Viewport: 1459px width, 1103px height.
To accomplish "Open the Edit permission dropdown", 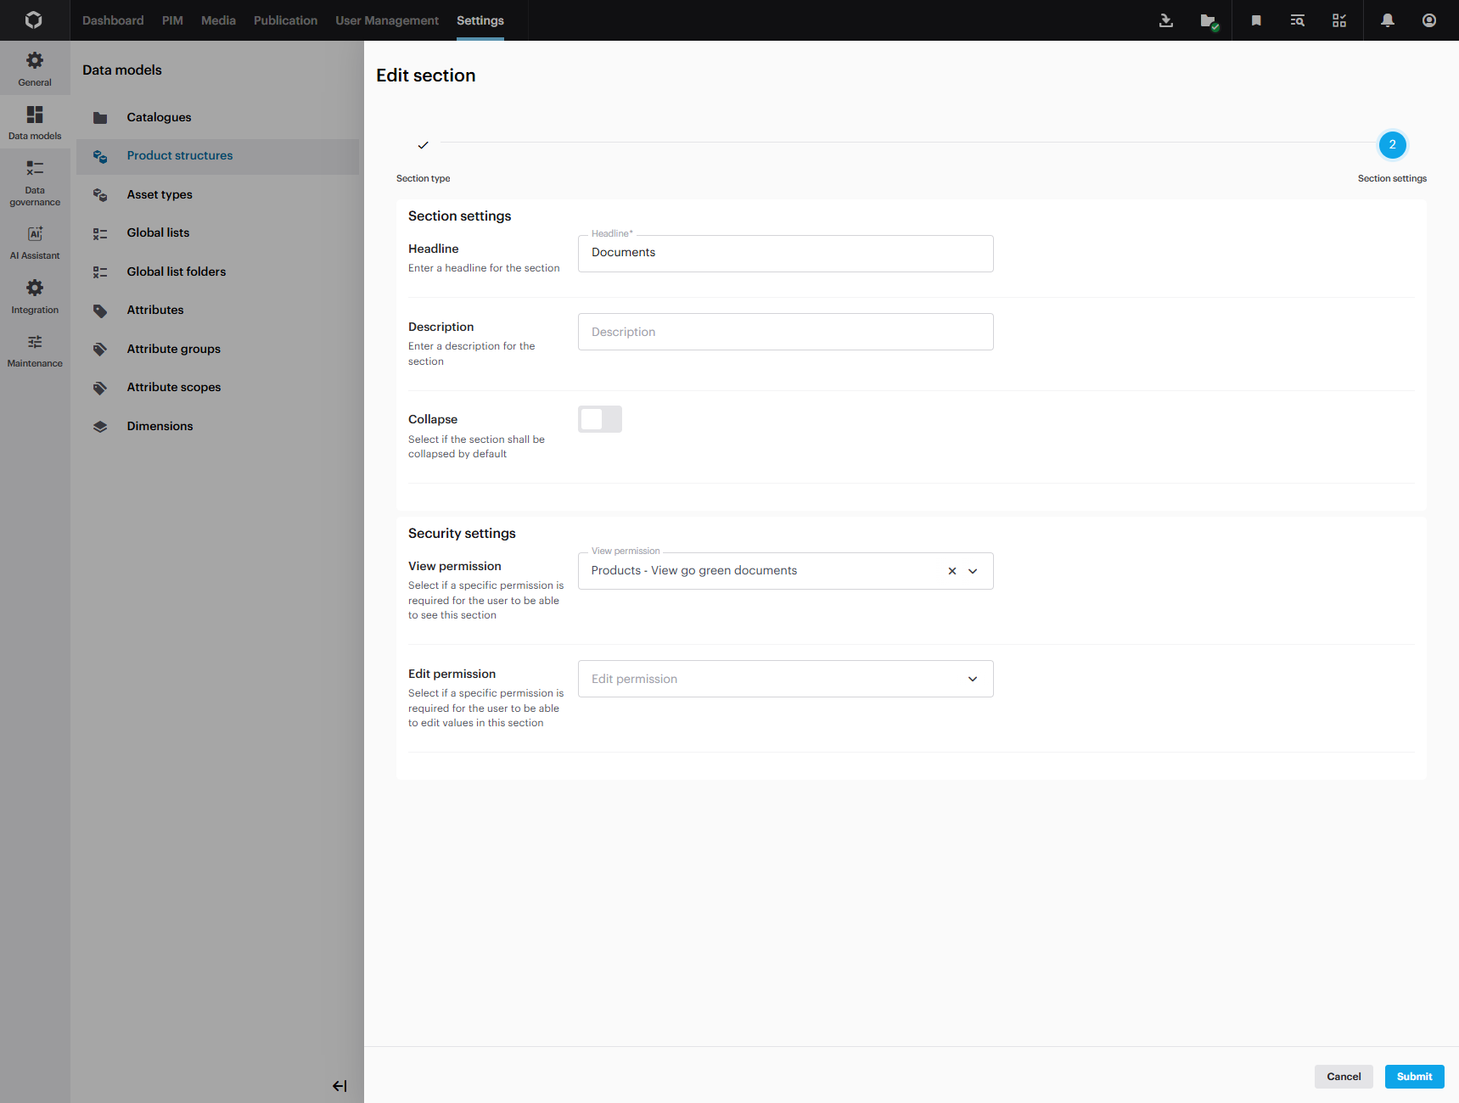I will [973, 679].
